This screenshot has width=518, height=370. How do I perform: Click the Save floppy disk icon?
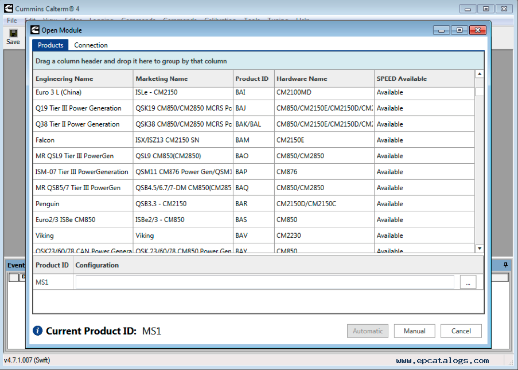[x=13, y=33]
